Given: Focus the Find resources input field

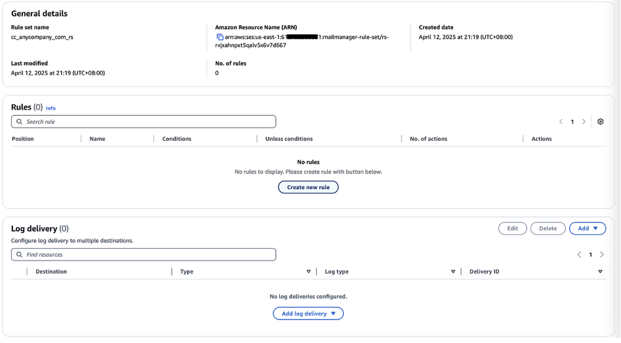Looking at the screenshot, I should pyautogui.click(x=148, y=255).
